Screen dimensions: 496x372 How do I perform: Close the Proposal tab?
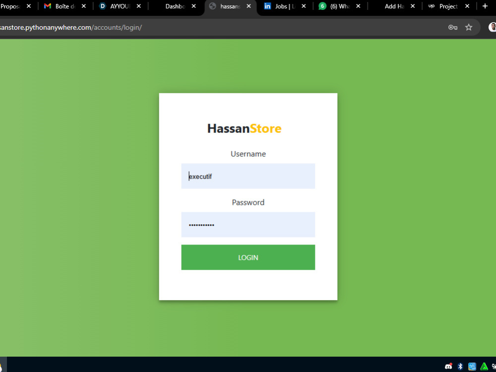click(x=28, y=6)
